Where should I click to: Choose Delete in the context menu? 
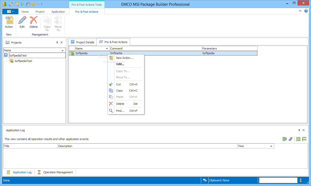point(126,104)
